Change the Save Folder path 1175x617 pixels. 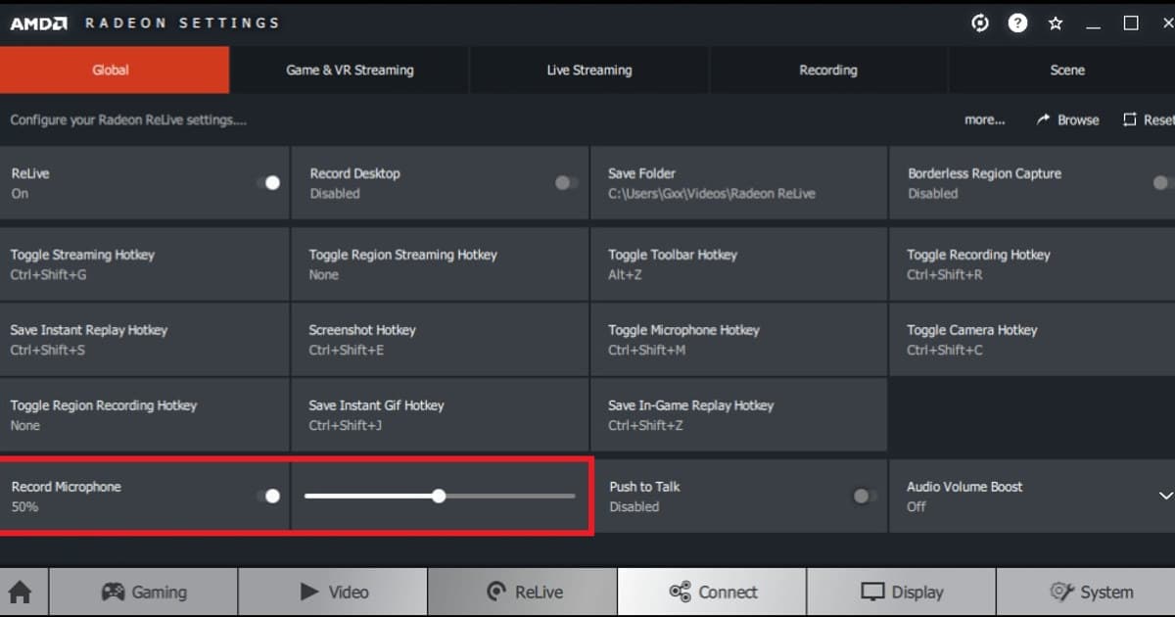pyautogui.click(x=739, y=183)
